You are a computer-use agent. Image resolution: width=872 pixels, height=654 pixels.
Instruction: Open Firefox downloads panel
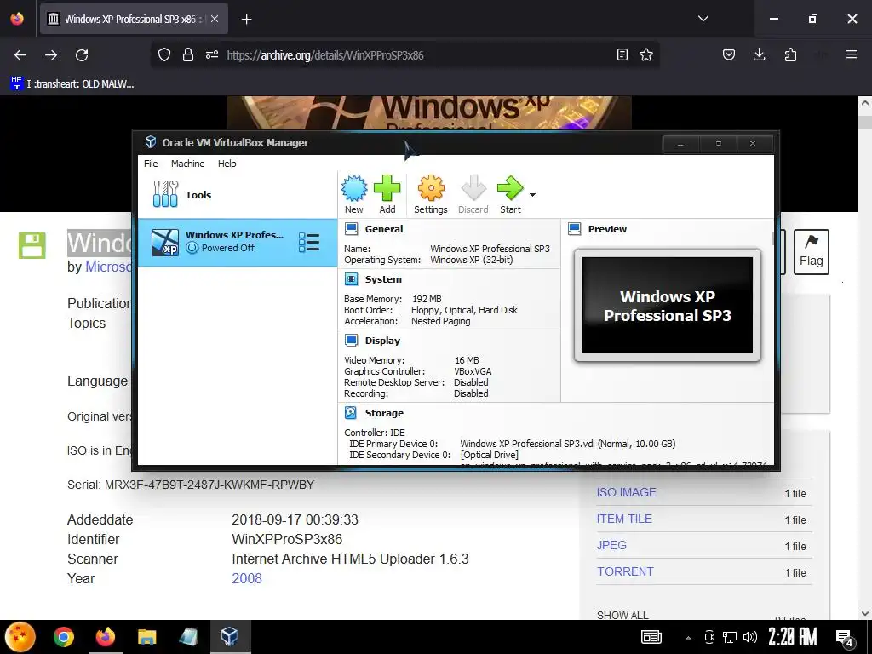[x=759, y=54]
